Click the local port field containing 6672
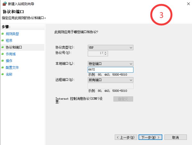The width and height of the screenshot is (192, 145). pos(110,70)
